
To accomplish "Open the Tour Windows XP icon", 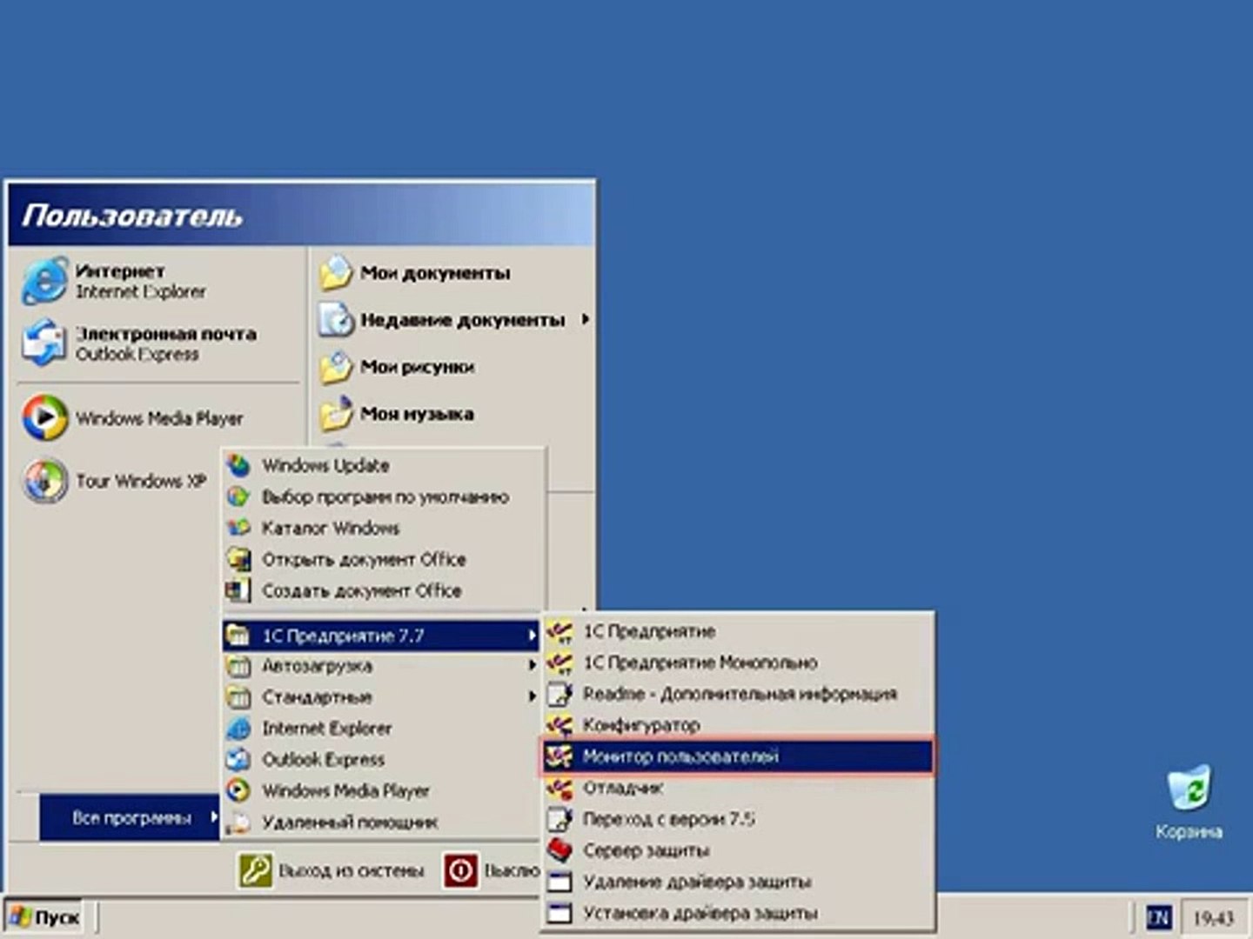I will tap(45, 481).
